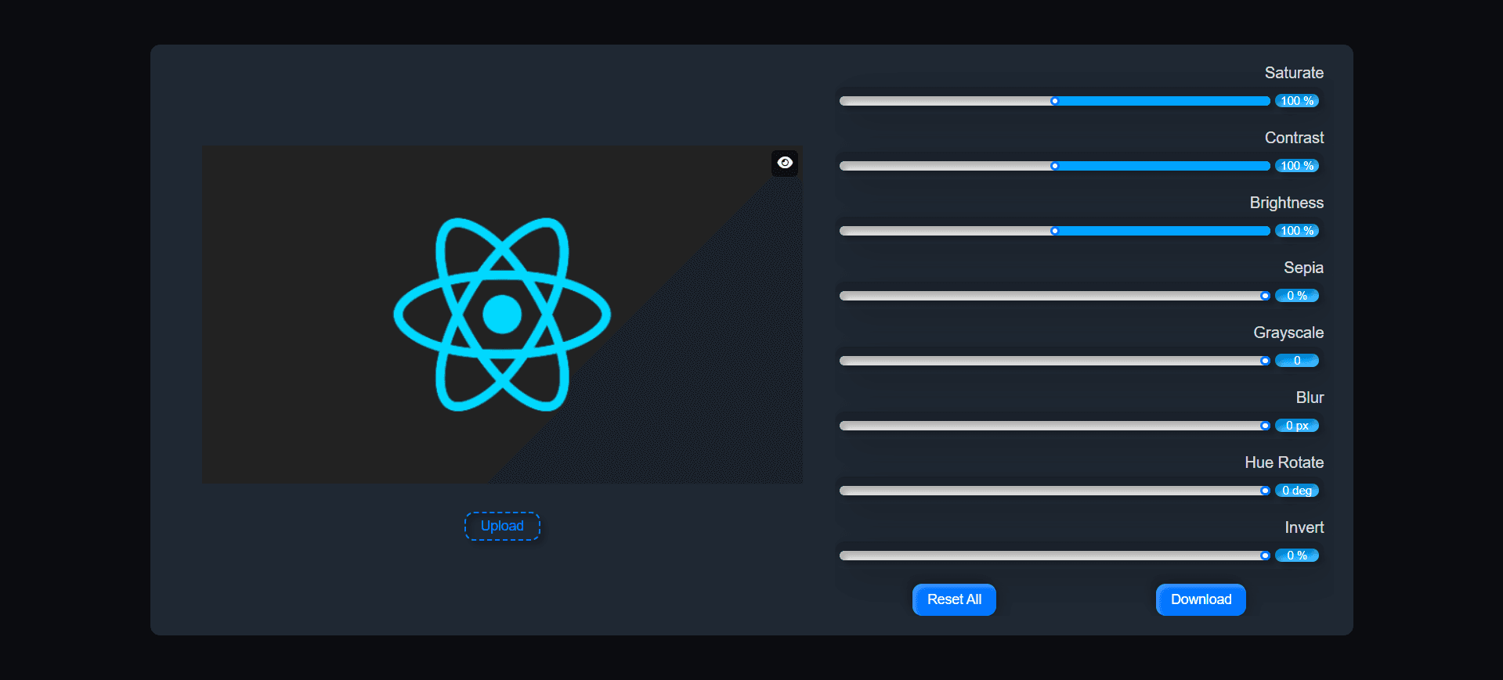Click the Grayscale 0 value badge

(1297, 361)
